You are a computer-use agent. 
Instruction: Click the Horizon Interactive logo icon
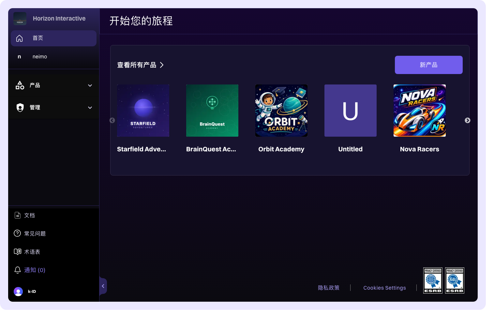coord(20,19)
